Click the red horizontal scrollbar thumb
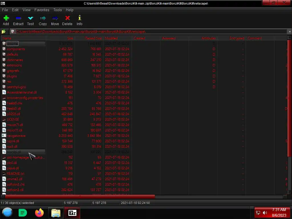Viewport: 292px width, 219px height. pos(80,196)
